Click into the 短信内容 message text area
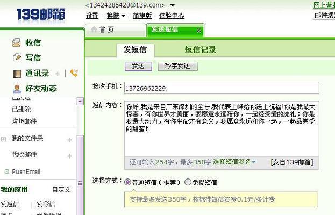 point(222,129)
